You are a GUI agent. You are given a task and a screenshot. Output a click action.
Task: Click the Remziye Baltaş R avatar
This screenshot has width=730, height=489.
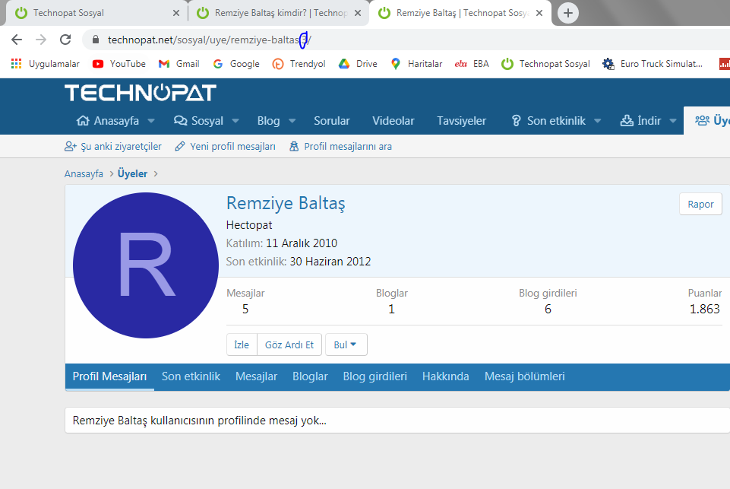coord(146,265)
